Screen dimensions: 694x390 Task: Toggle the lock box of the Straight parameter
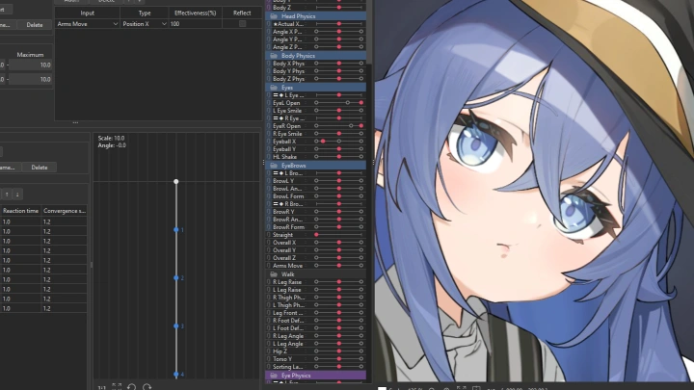(268, 235)
